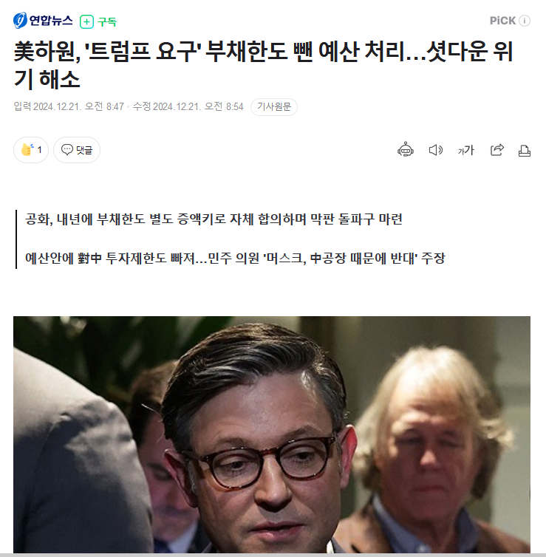The width and height of the screenshot is (546, 557).
Task: Click the 수정 2024.12.21. 오전 8:54 timestamp
Action: (x=188, y=106)
